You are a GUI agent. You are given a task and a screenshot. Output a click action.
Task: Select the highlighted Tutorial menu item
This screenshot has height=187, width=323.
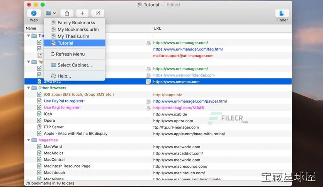(x=74, y=43)
